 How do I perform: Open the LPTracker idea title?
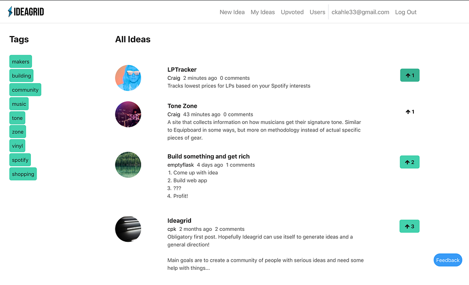(182, 70)
